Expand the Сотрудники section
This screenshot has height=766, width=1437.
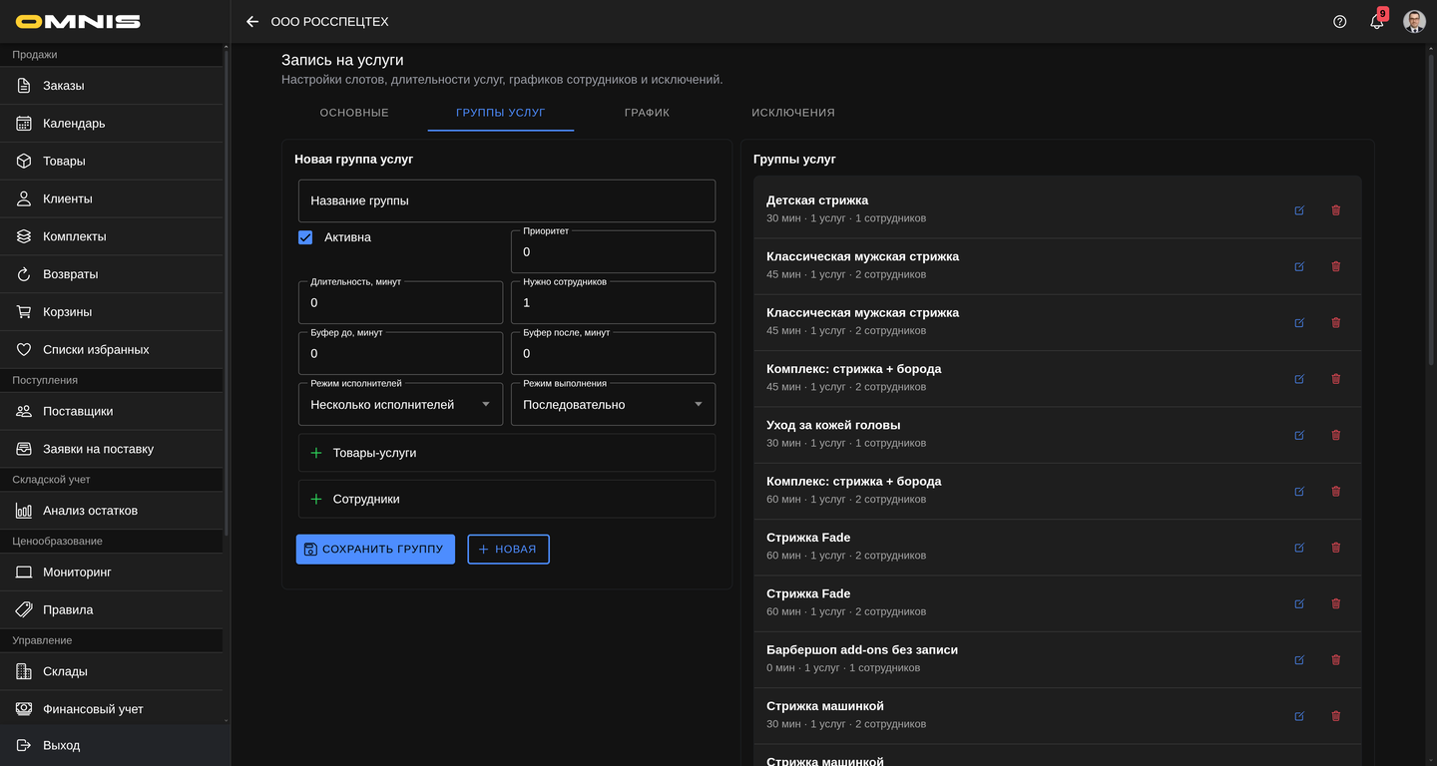point(507,500)
